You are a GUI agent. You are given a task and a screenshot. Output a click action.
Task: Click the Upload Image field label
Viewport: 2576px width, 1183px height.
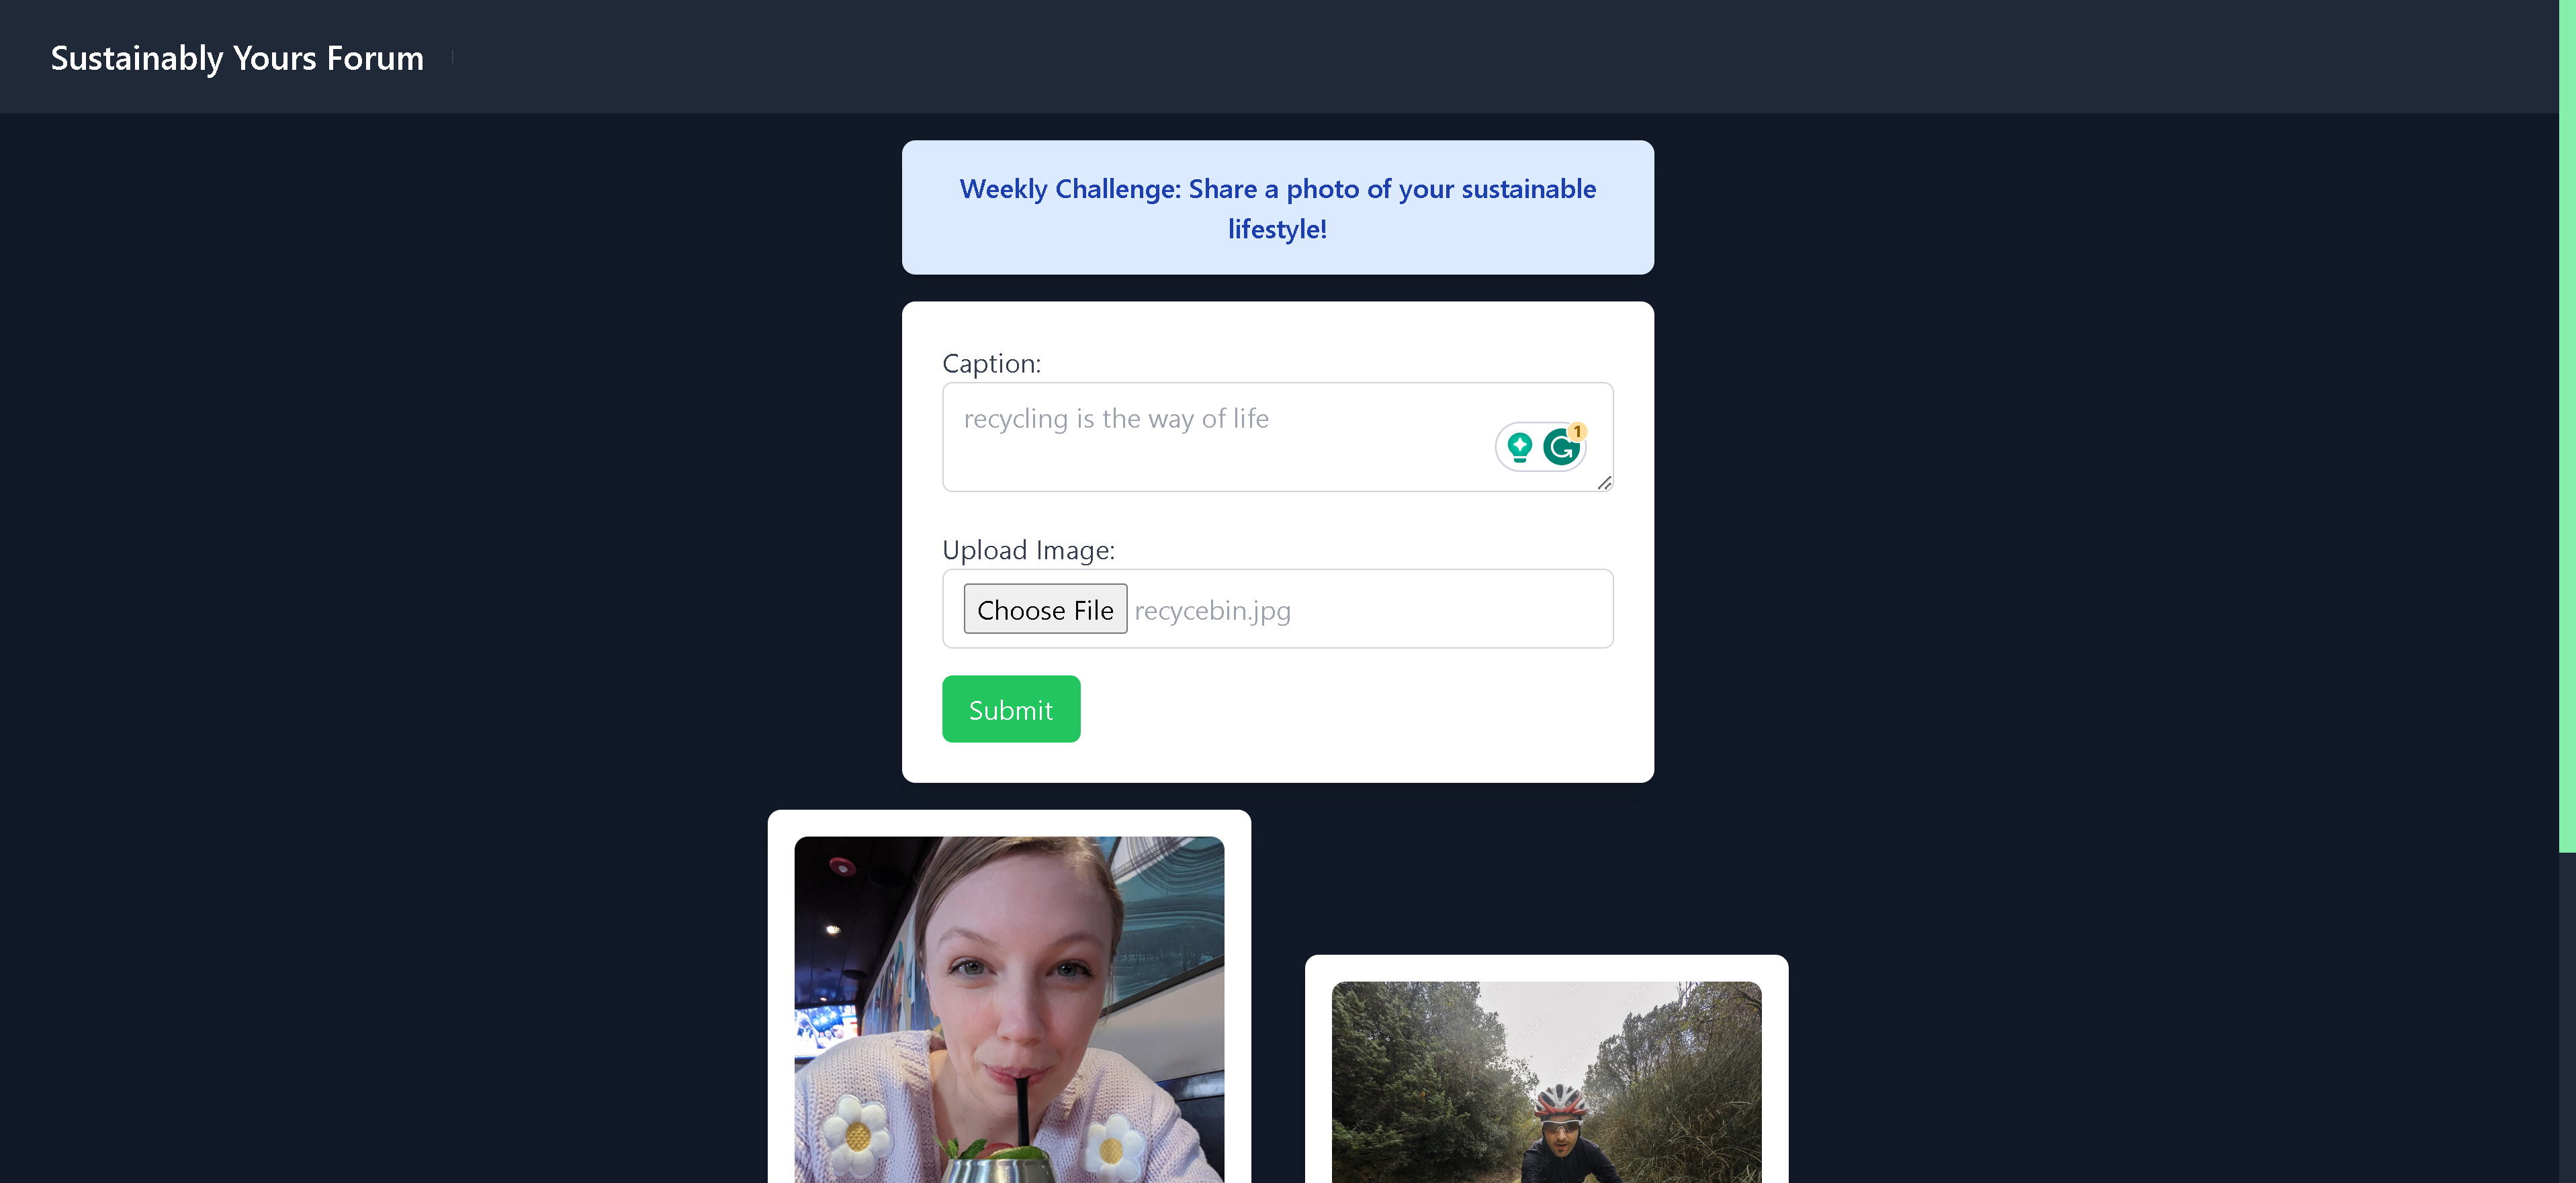coord(1028,549)
